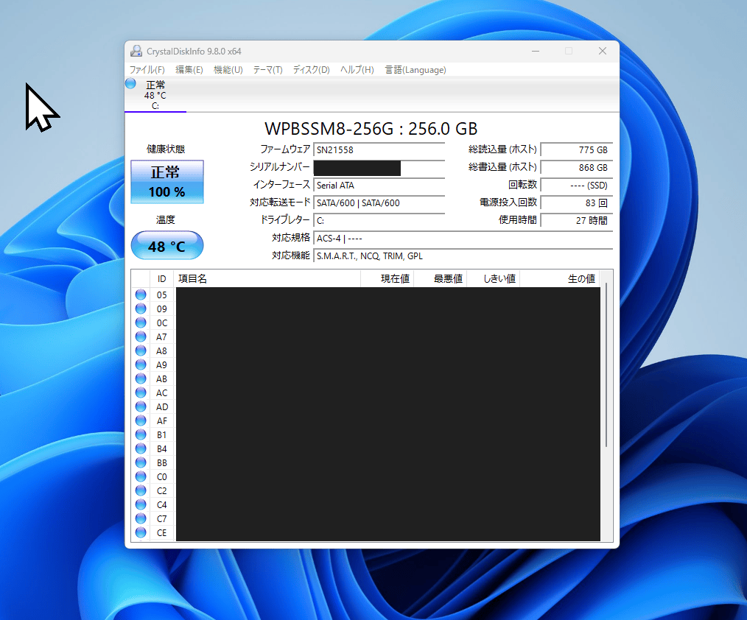
Task: Open the テーマ(T) menu
Action: tap(267, 70)
